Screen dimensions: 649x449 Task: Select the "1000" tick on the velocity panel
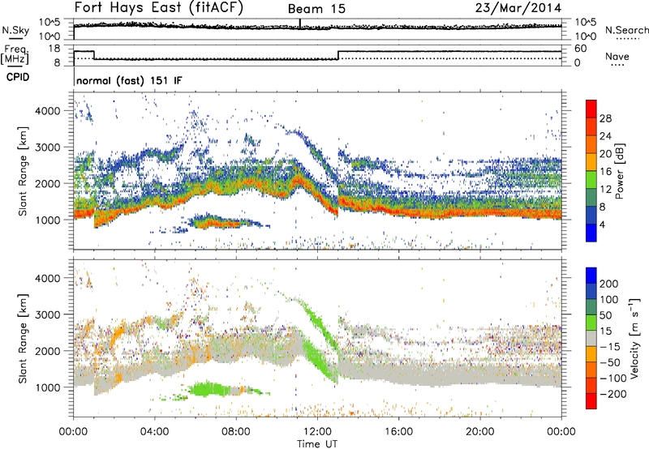click(x=47, y=387)
